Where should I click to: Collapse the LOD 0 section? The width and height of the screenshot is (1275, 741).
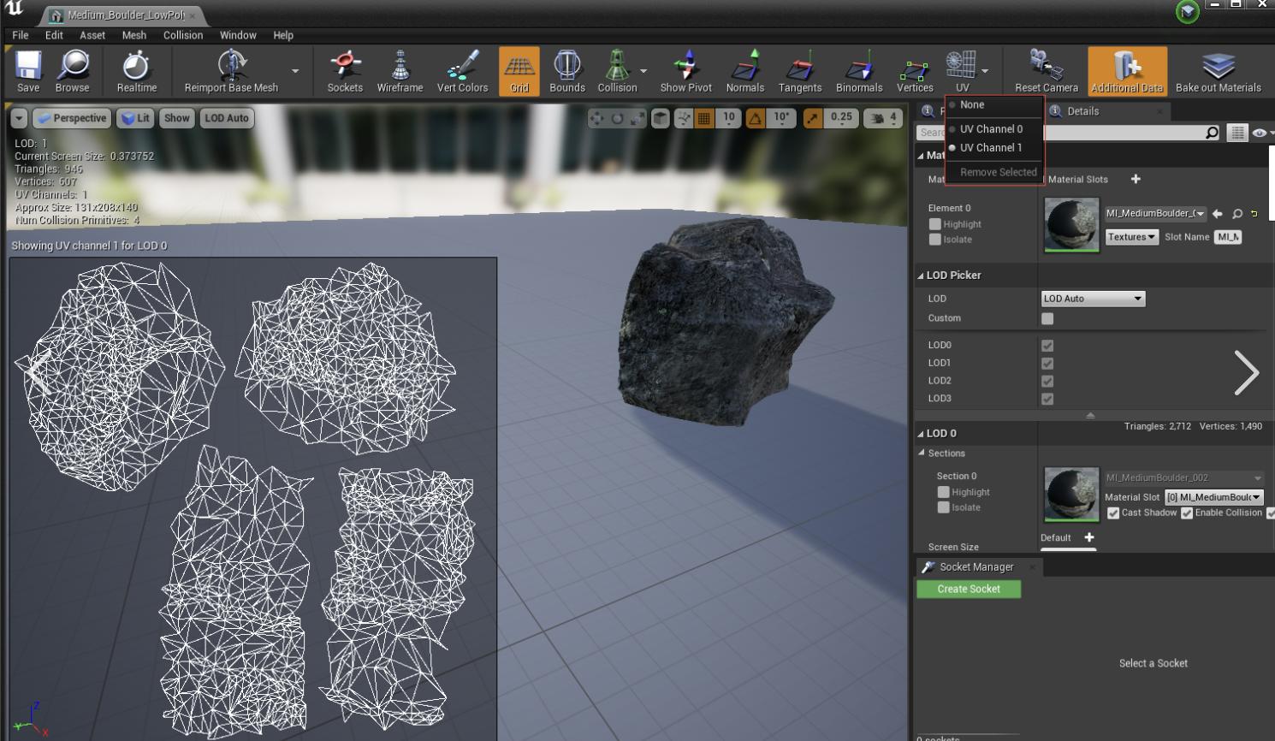click(922, 434)
